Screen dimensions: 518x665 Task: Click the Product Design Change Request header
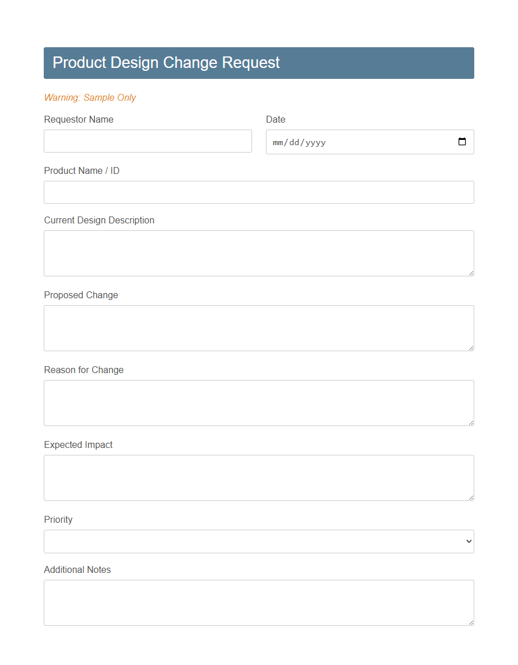[166, 62]
